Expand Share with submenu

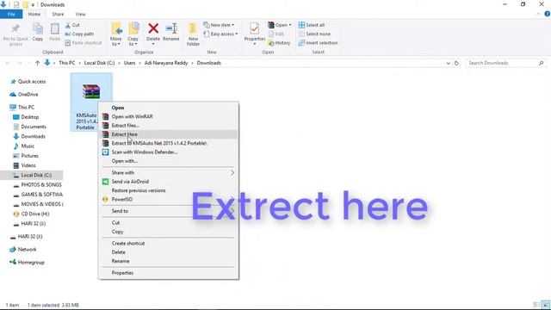pyautogui.click(x=169, y=173)
